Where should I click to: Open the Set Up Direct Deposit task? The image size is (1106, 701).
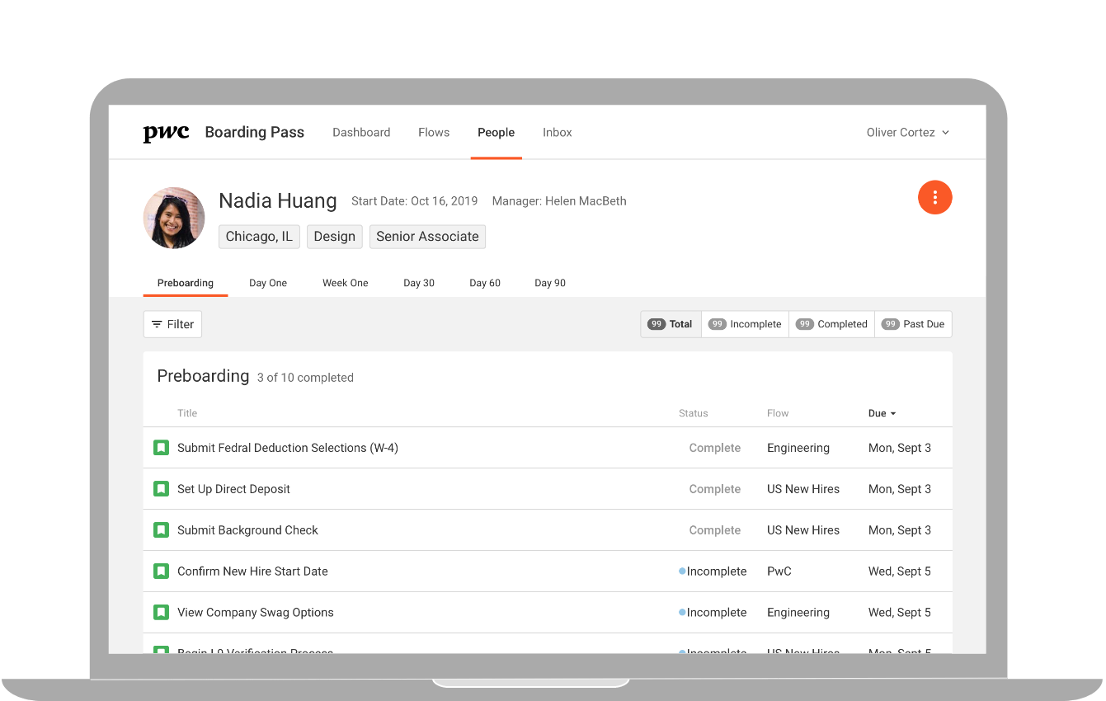tap(233, 489)
